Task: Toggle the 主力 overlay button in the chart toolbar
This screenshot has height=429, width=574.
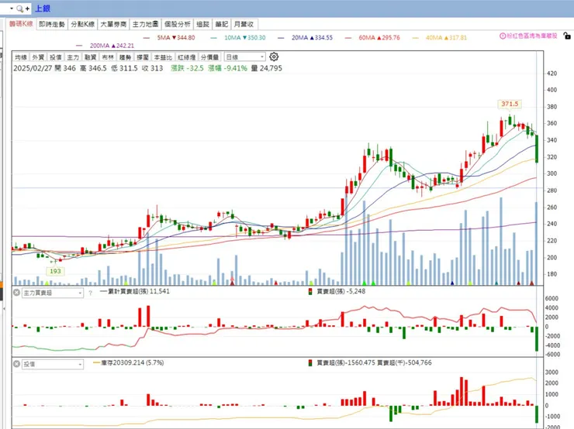Action: pyautogui.click(x=73, y=57)
